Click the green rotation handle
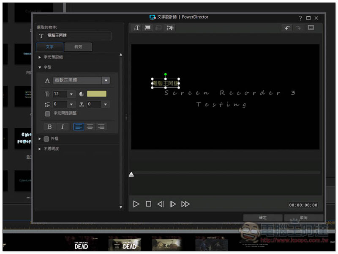The height and width of the screenshot is (254, 338). click(x=165, y=75)
